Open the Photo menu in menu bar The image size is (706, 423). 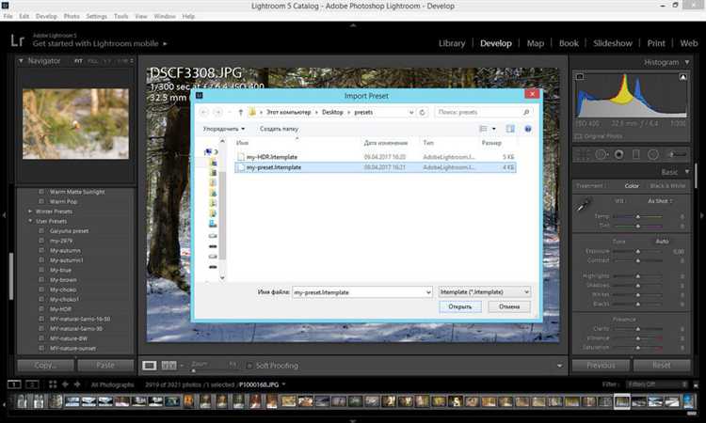tap(72, 16)
